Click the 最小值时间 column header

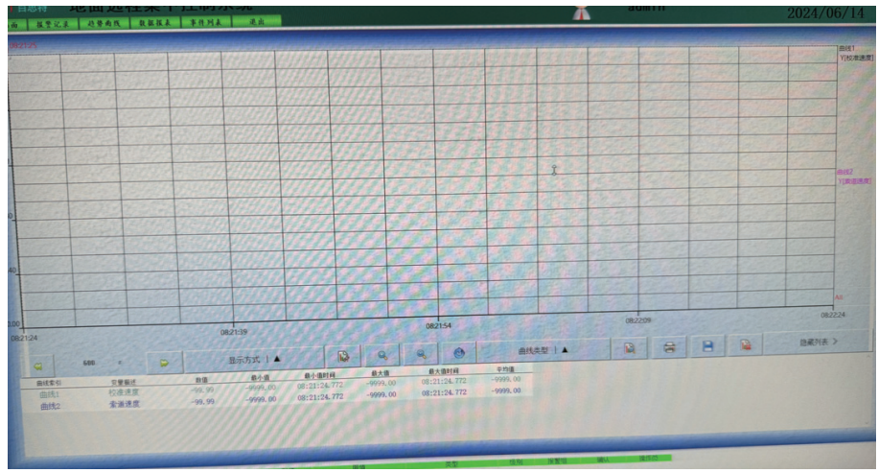319,375
